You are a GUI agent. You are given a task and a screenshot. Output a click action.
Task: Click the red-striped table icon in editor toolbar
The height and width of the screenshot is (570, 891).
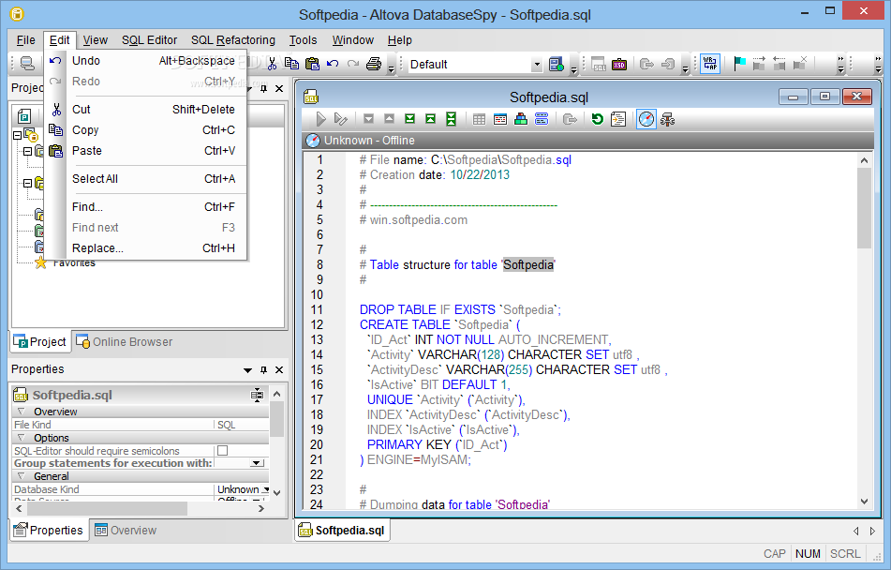click(500, 119)
